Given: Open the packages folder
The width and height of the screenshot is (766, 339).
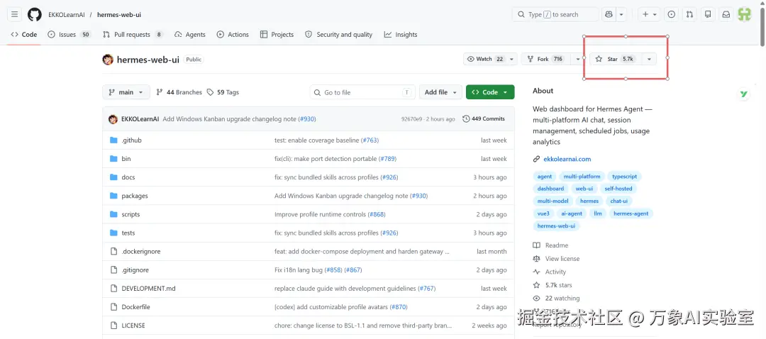Looking at the screenshot, I should [134, 196].
